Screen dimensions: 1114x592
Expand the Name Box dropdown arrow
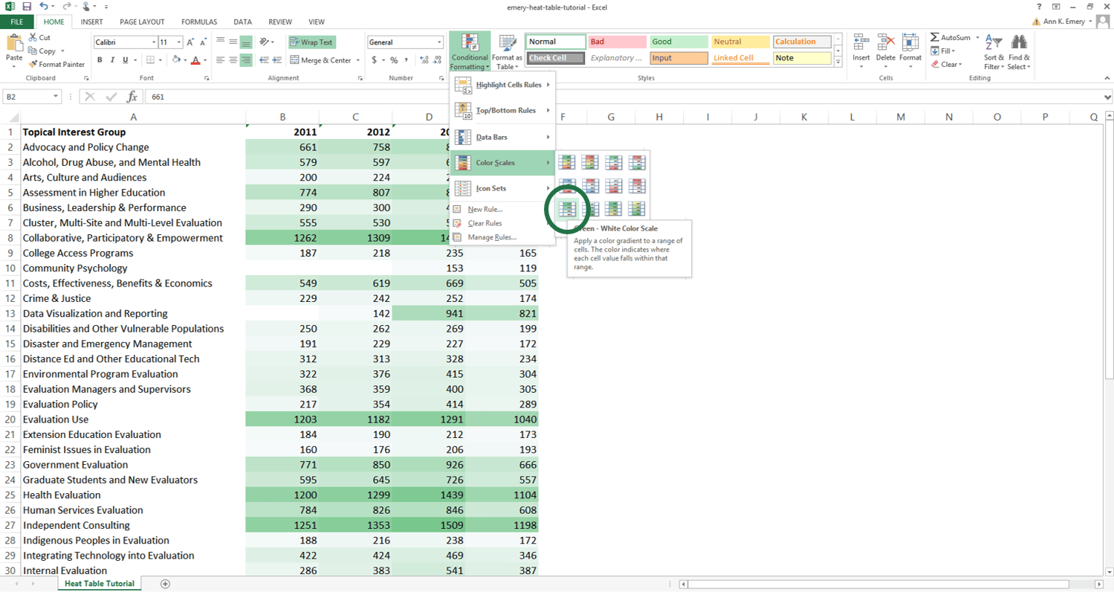coord(56,97)
